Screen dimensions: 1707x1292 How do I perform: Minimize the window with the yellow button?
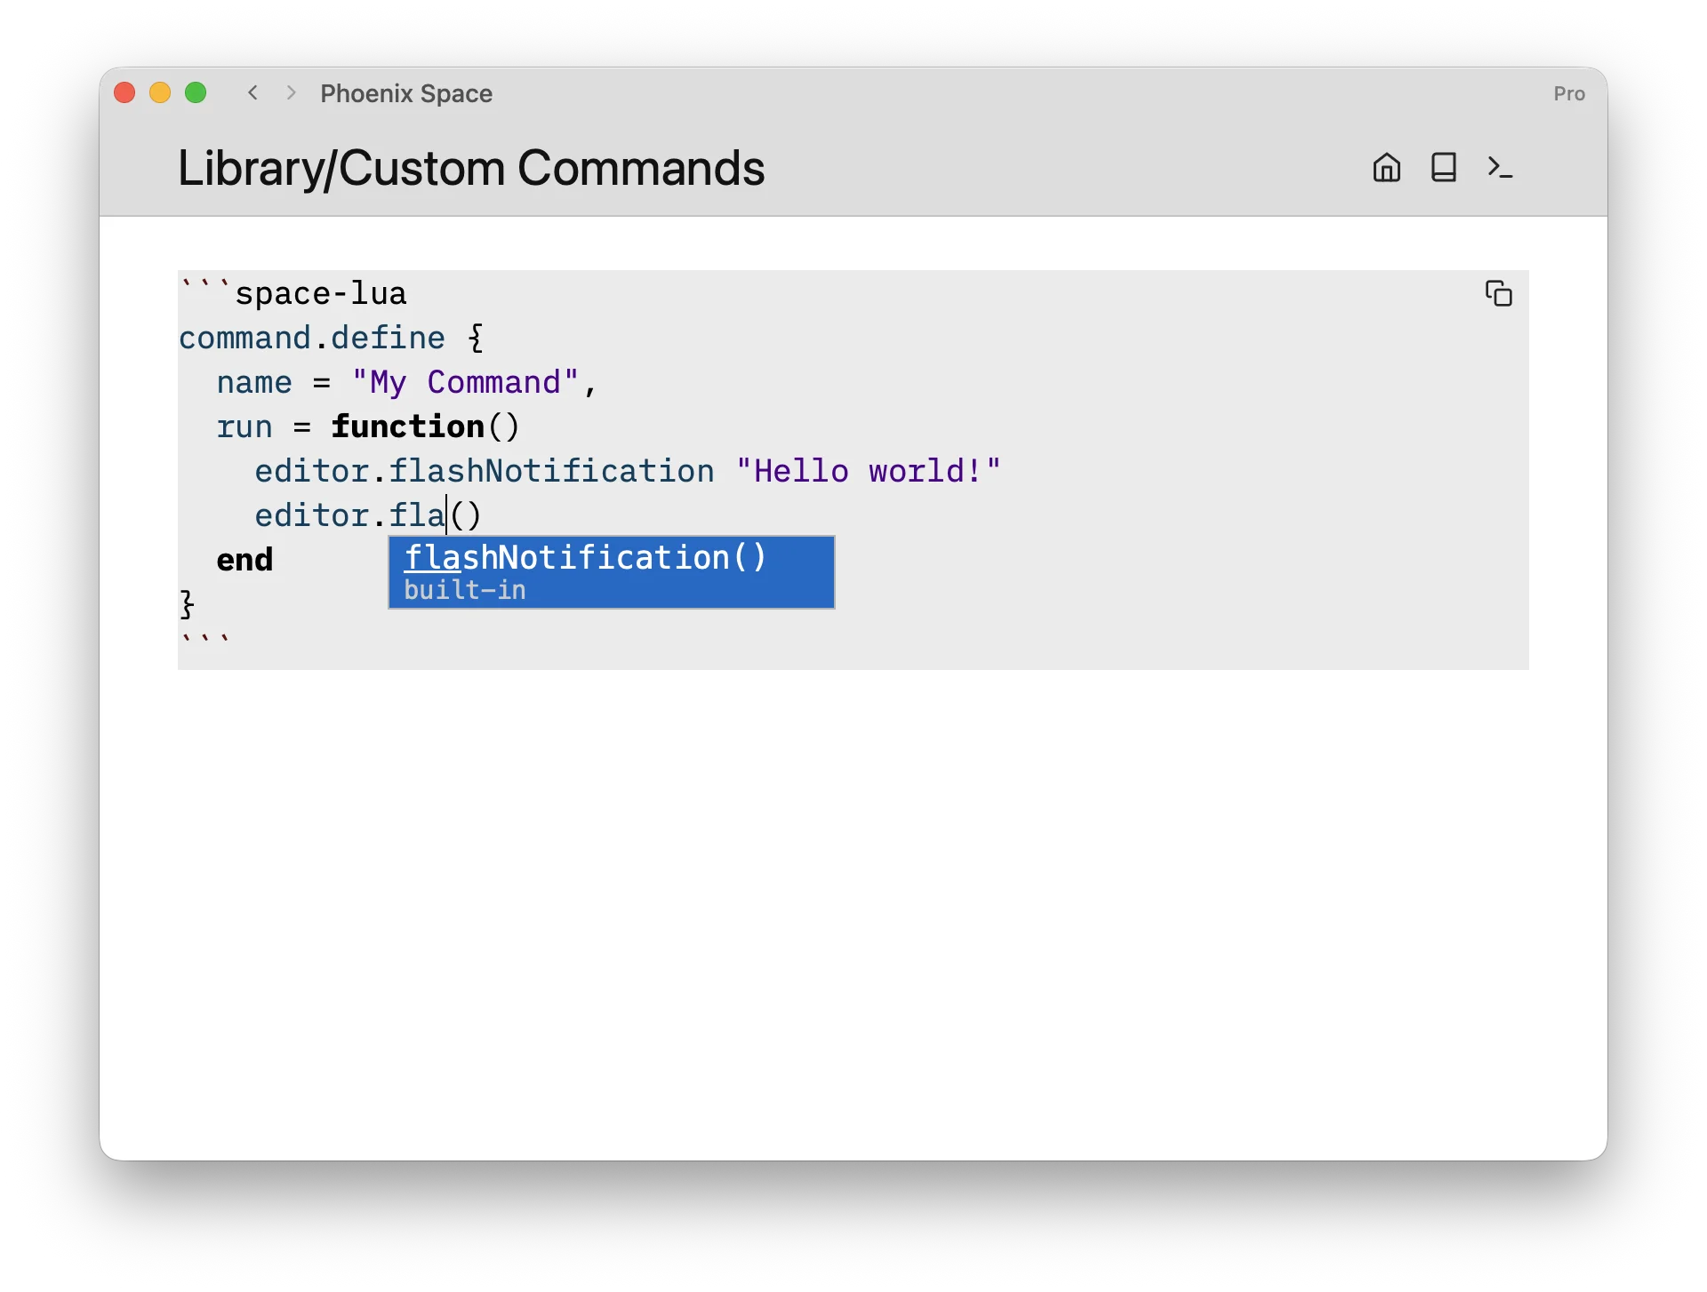[160, 93]
